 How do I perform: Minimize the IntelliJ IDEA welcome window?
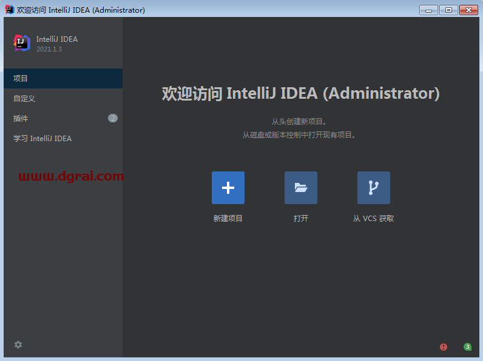tap(428, 10)
